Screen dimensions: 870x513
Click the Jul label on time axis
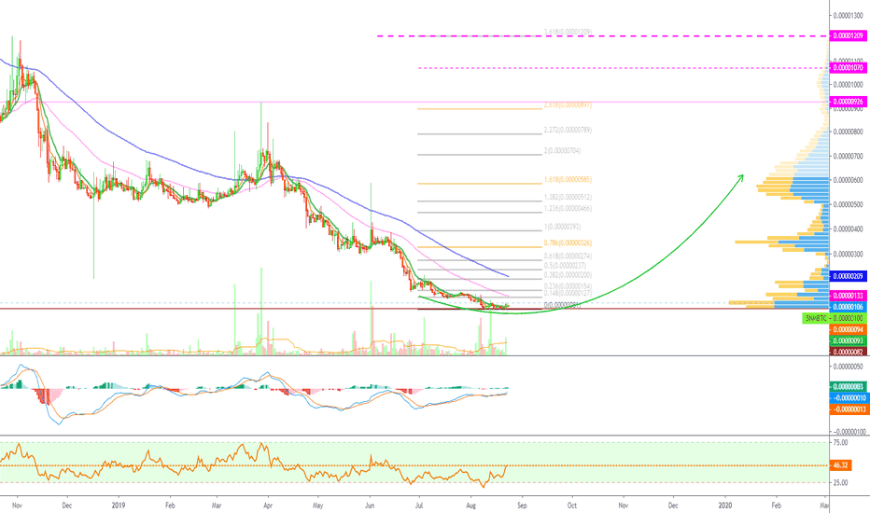[419, 506]
